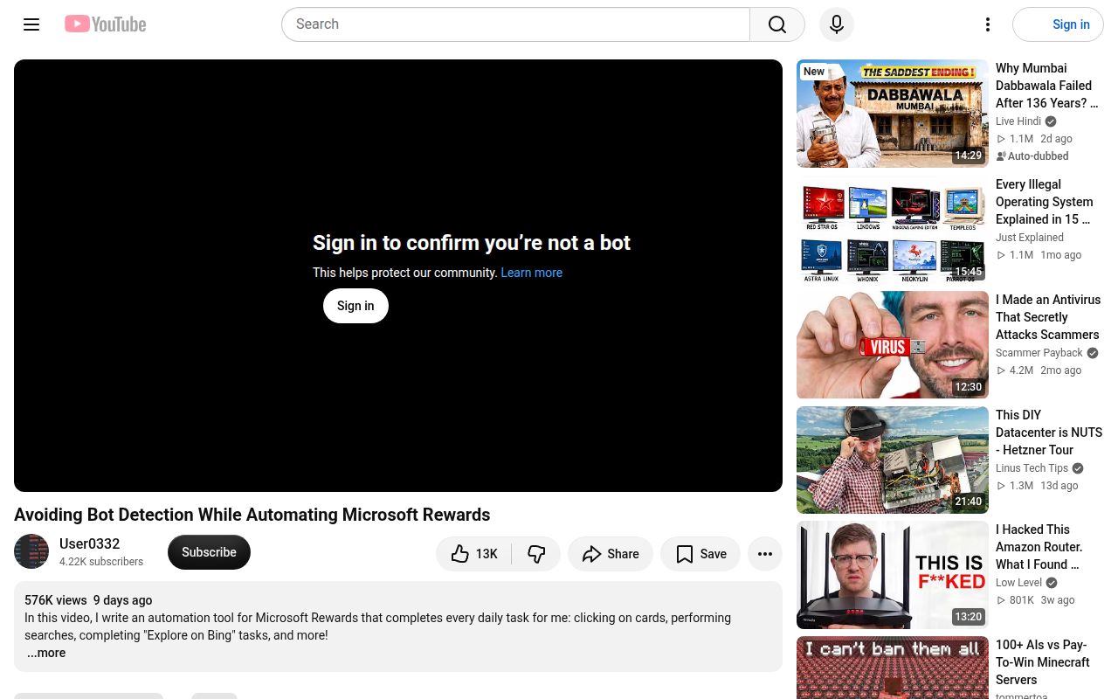This screenshot has width=1118, height=699.
Task: Click 'Sign in to confirm you're not a bot' heading
Action: click(472, 243)
